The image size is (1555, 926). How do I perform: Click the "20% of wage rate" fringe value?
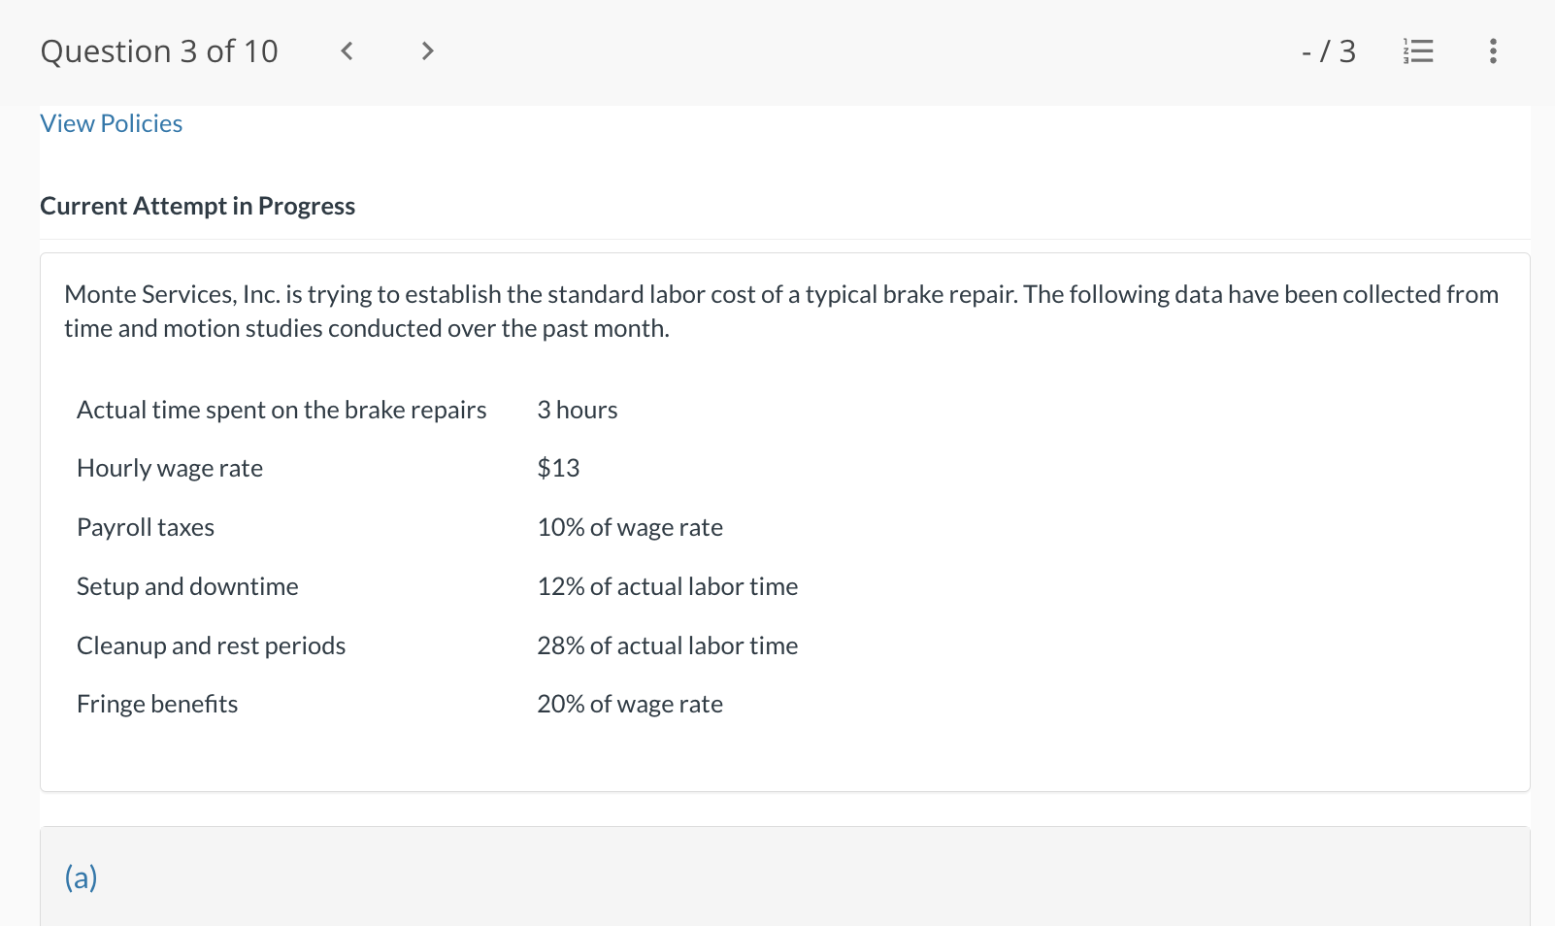630,704
